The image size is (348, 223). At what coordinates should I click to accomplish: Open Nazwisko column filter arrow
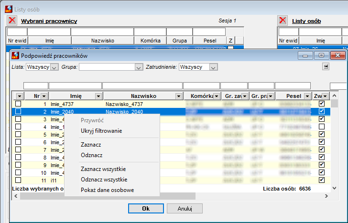pyautogui.click(x=179, y=96)
